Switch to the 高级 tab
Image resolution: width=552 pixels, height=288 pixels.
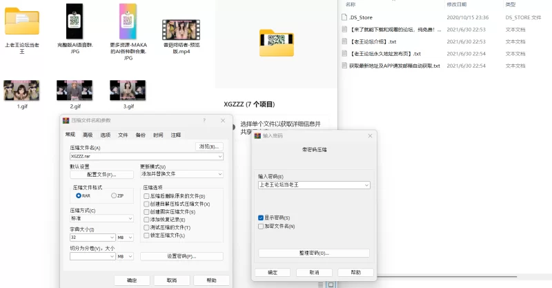[x=88, y=135]
